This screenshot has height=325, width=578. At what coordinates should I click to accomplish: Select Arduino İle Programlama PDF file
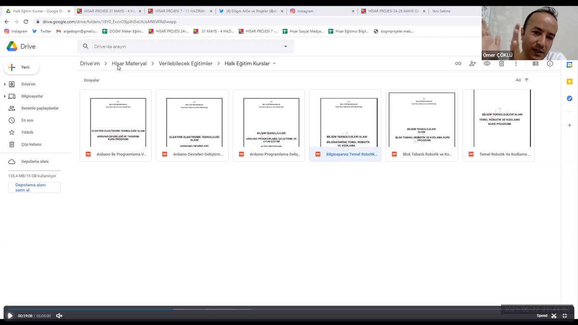pyautogui.click(x=116, y=125)
